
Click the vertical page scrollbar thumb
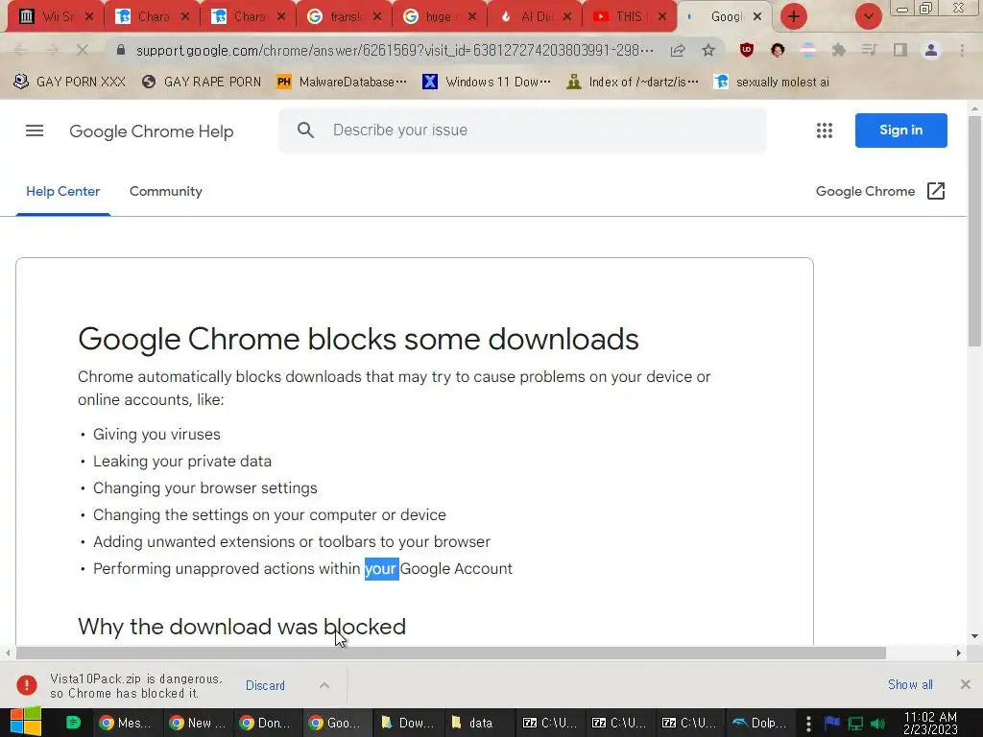pyautogui.click(x=974, y=230)
